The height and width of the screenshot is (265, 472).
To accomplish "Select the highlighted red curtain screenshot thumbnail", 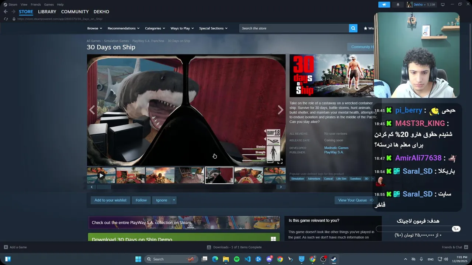I will [219, 176].
